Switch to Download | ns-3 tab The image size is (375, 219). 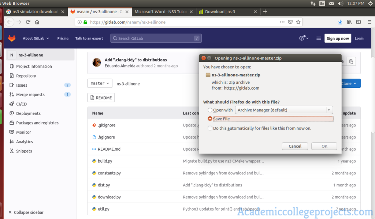(220, 11)
